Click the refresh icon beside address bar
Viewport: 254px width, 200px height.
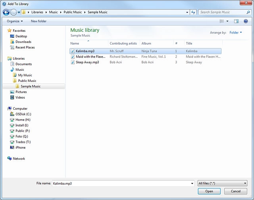click(193, 12)
